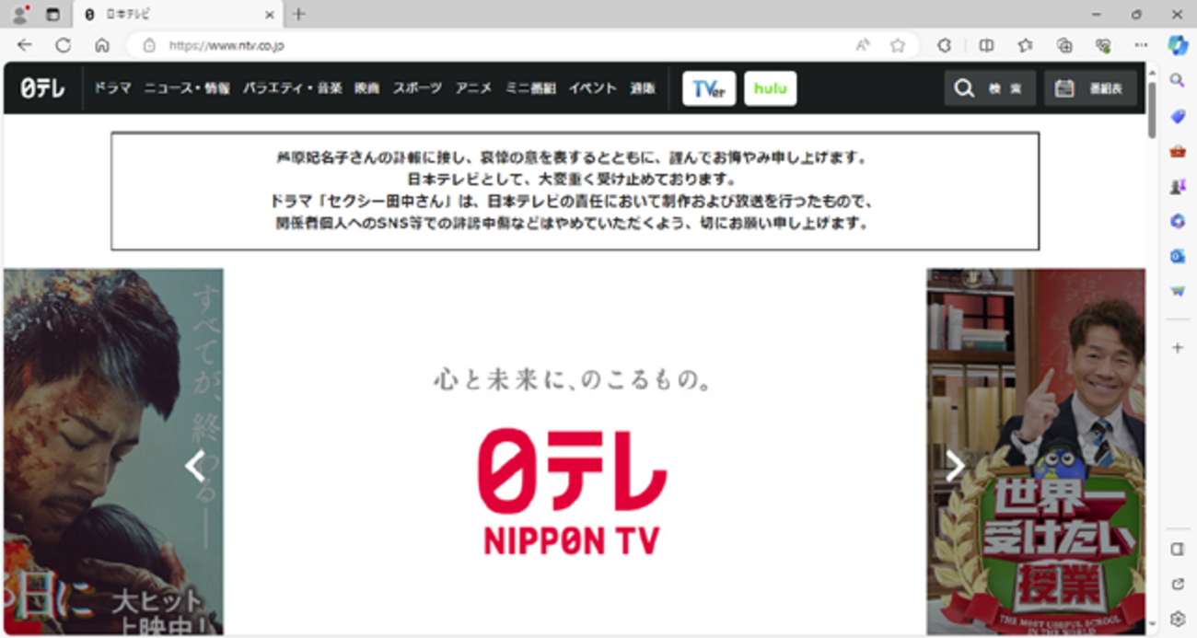Open Collections icon in toolbar
1197x638 pixels.
click(x=1063, y=45)
